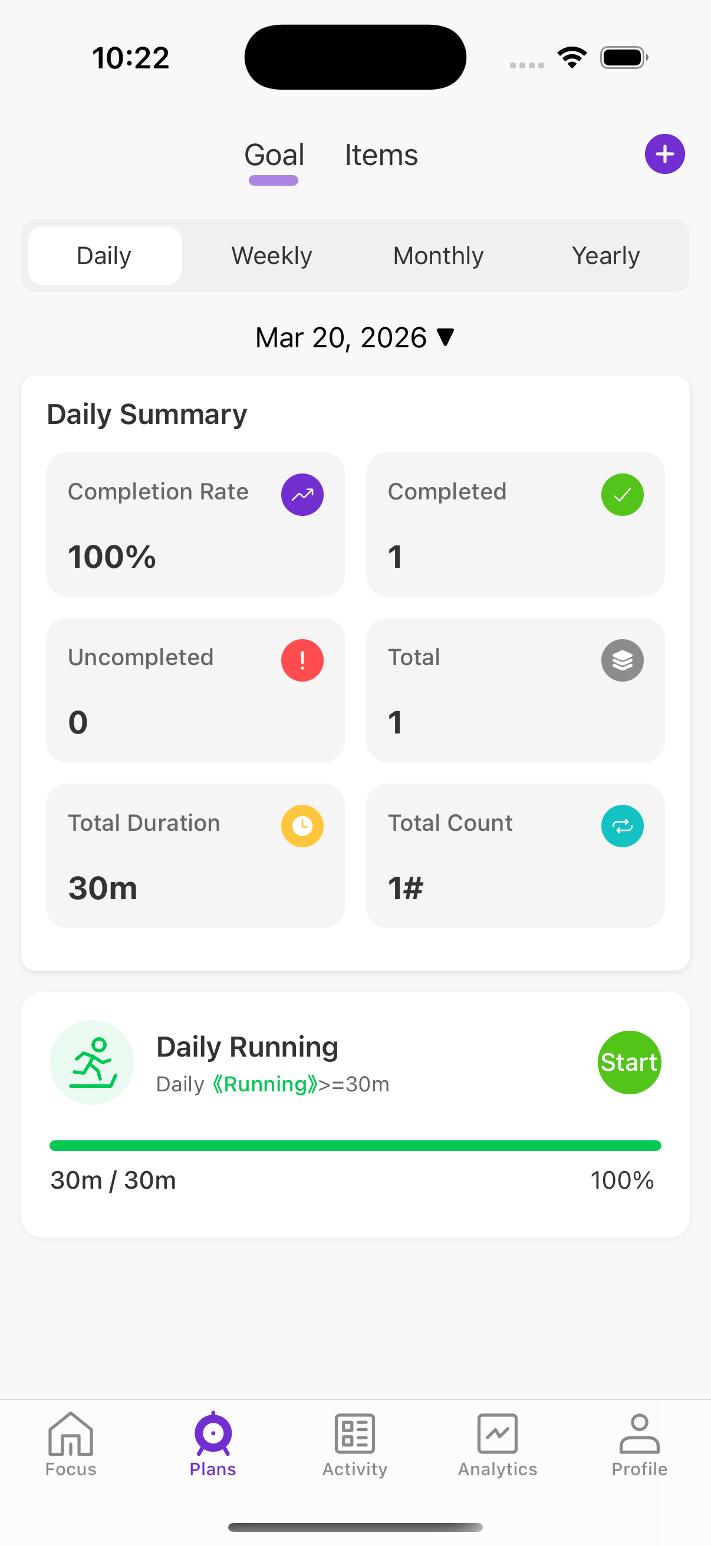Switch to the Yearly period segment
This screenshot has height=1546, width=711.
coord(605,256)
